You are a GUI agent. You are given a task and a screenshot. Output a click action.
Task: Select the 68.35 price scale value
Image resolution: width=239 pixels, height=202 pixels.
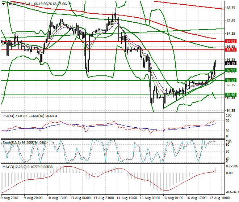click(x=231, y=8)
